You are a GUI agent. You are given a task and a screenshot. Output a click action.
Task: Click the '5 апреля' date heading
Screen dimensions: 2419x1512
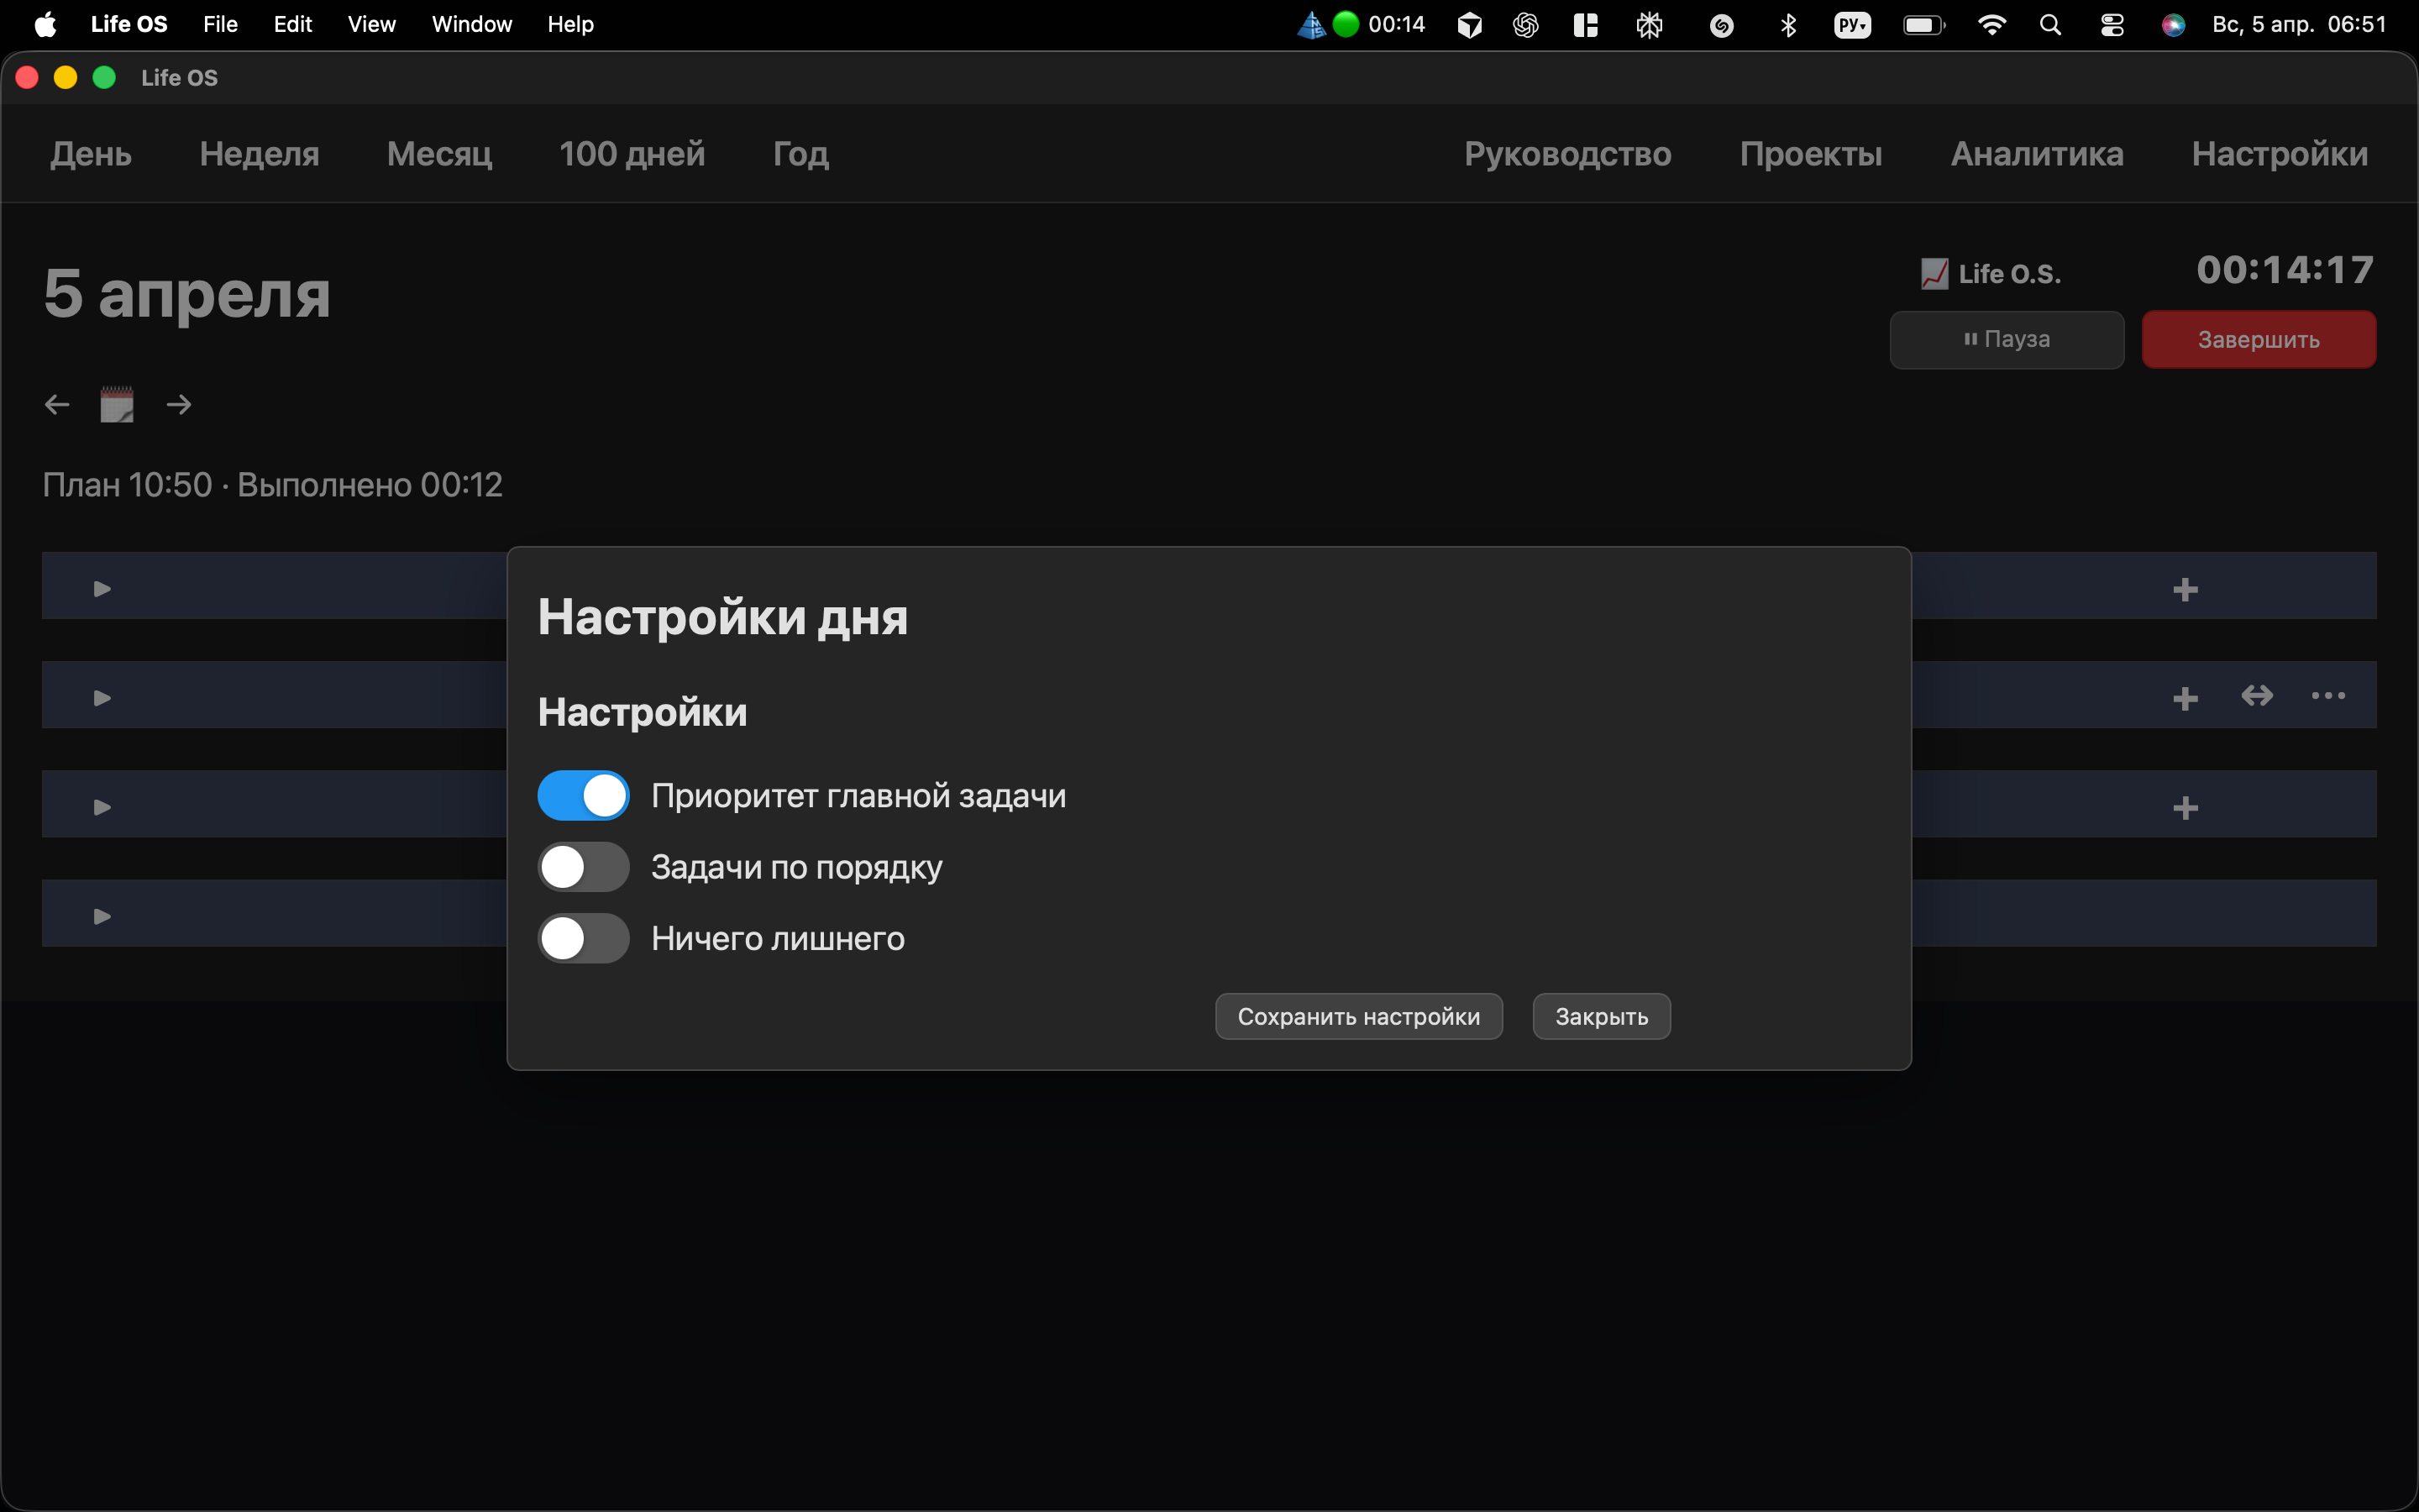(187, 294)
